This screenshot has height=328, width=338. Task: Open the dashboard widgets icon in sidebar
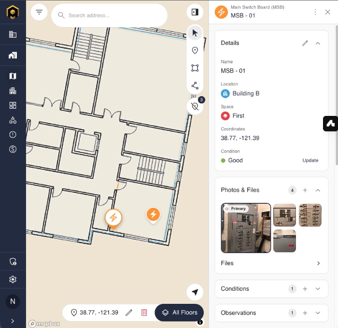pos(13,105)
